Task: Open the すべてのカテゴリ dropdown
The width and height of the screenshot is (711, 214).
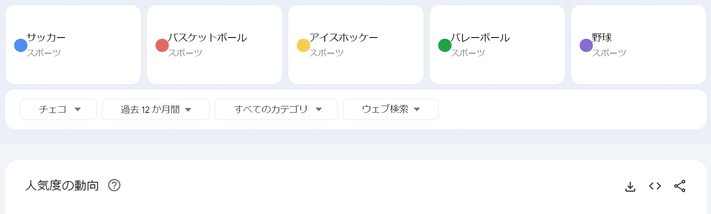Action: click(276, 109)
